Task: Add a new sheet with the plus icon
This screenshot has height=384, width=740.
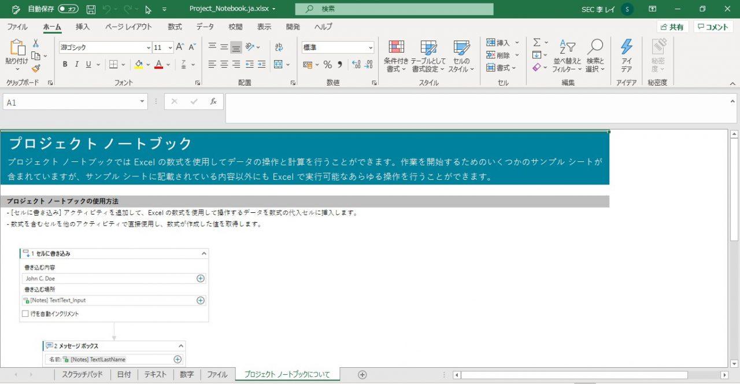Action: (x=362, y=375)
